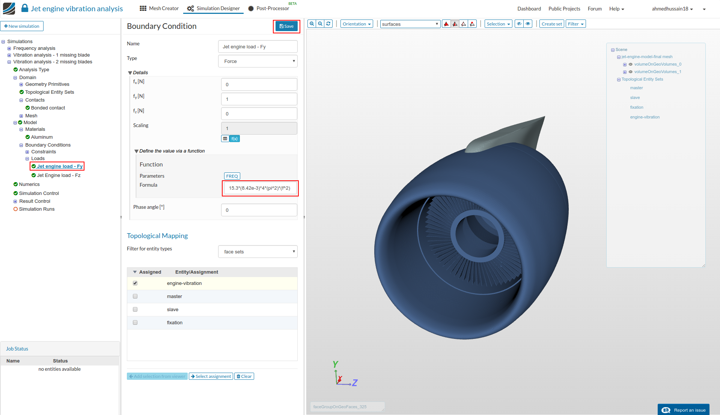Click the Formula input field

[x=260, y=188]
